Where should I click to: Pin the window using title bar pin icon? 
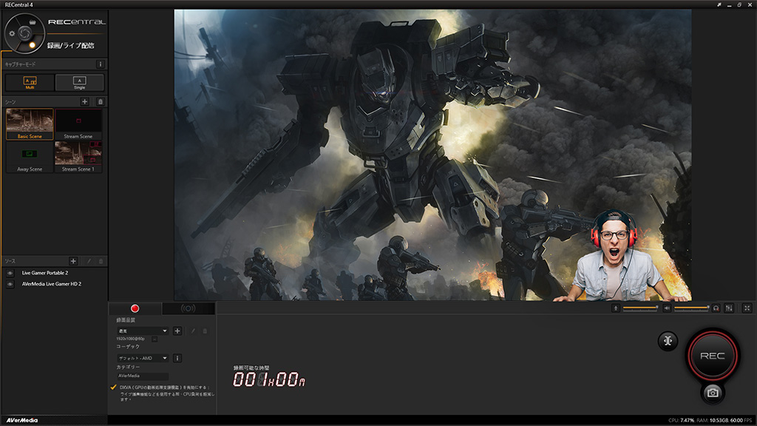pyautogui.click(x=719, y=4)
